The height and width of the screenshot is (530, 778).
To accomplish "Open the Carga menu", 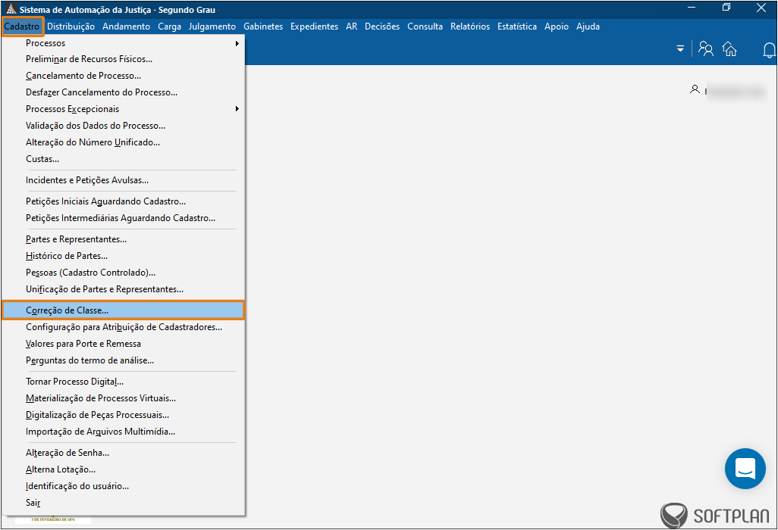I will tap(170, 26).
